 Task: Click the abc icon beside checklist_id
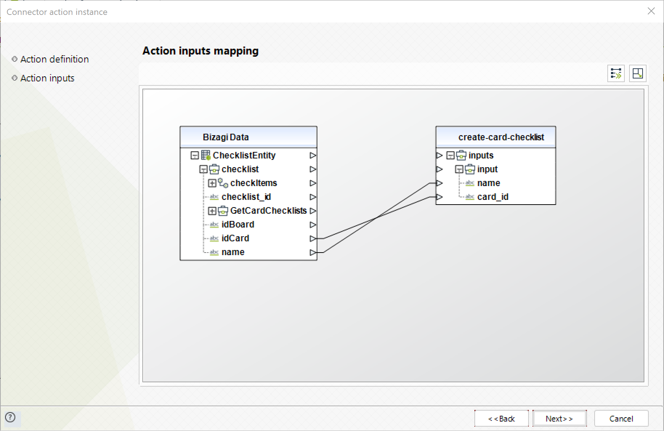tap(214, 197)
